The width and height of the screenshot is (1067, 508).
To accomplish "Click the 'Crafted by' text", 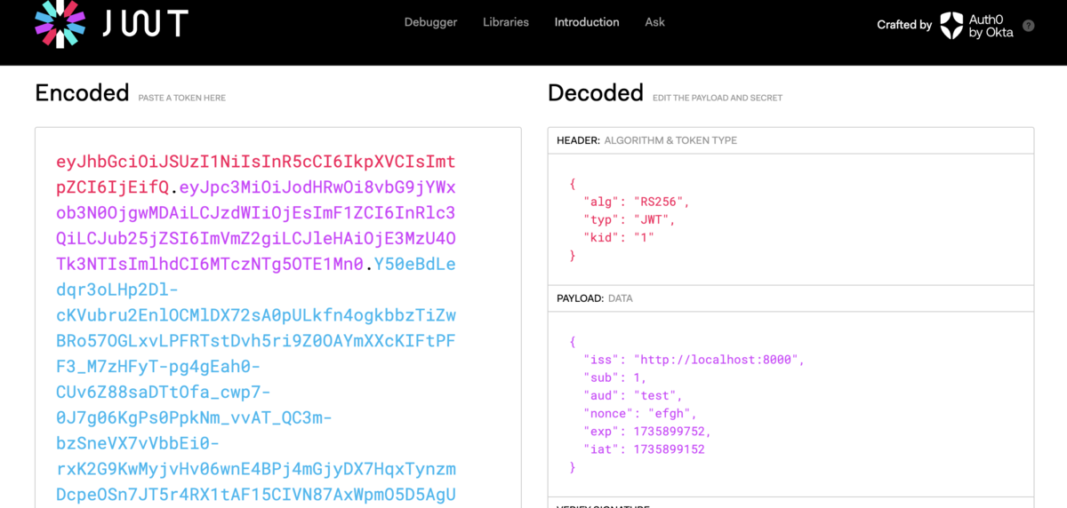I will 904,25.
